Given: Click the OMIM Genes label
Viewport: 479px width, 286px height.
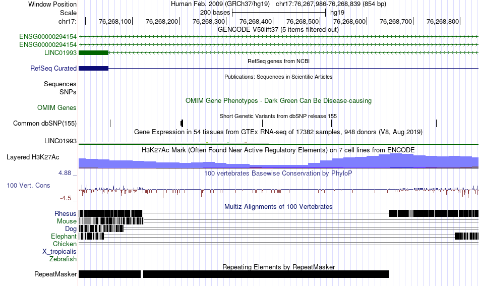Looking at the screenshot, I should 56,107.
